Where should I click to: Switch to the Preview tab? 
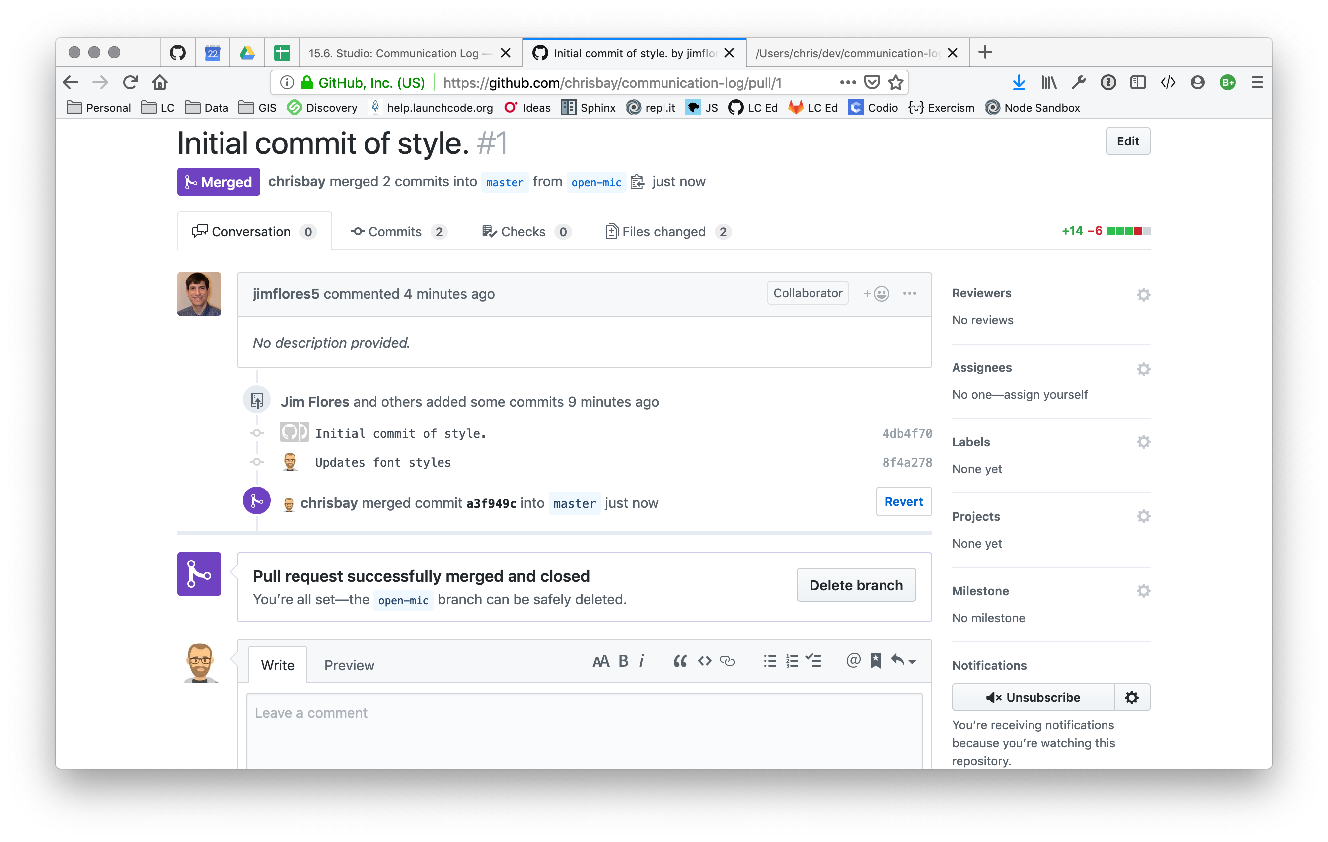tap(349, 665)
